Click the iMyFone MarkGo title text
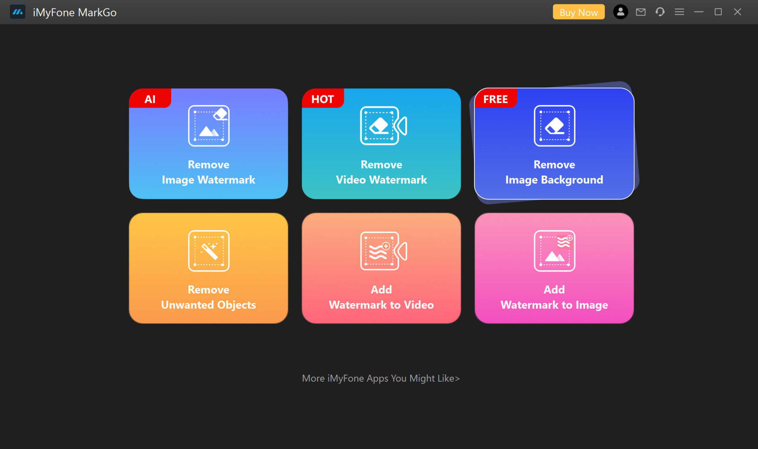 (x=75, y=13)
